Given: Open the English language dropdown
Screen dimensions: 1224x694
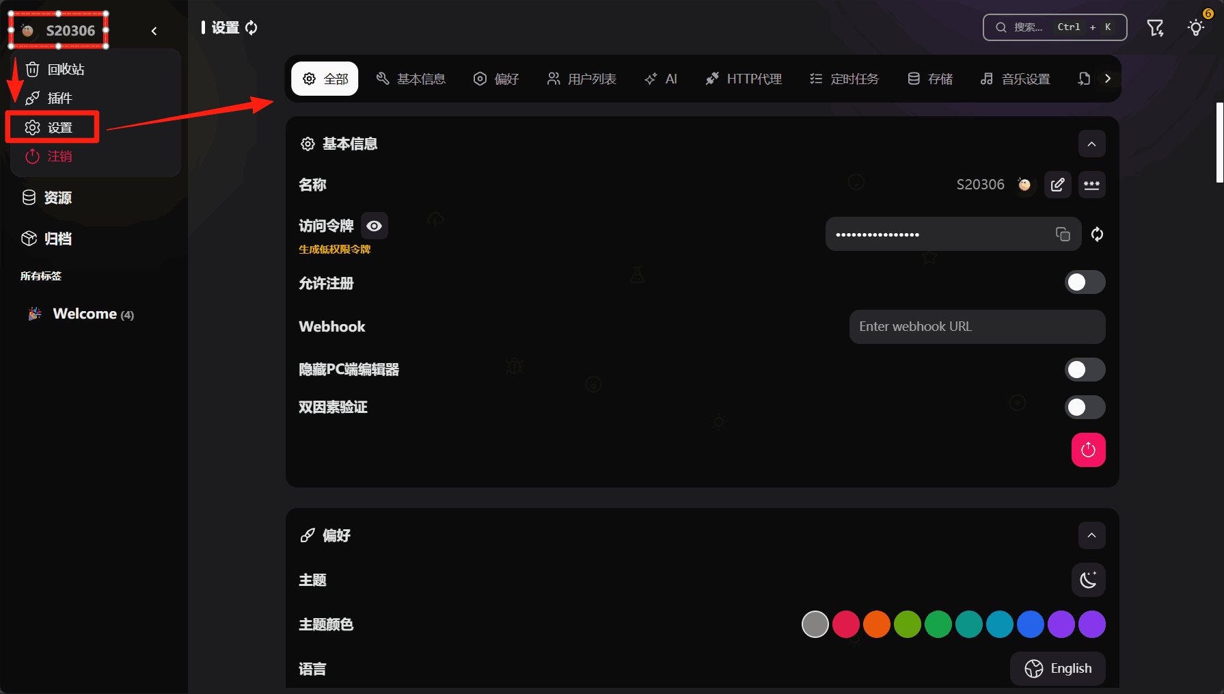Looking at the screenshot, I should pyautogui.click(x=1058, y=669).
